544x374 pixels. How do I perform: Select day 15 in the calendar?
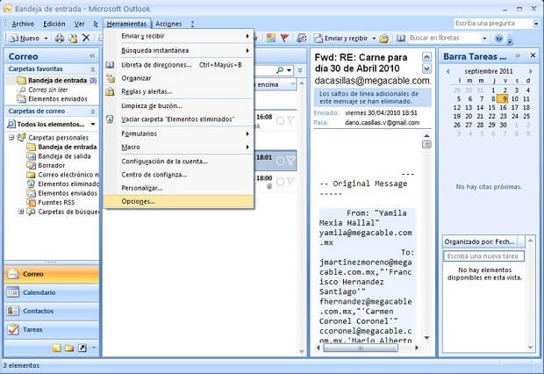click(491, 108)
